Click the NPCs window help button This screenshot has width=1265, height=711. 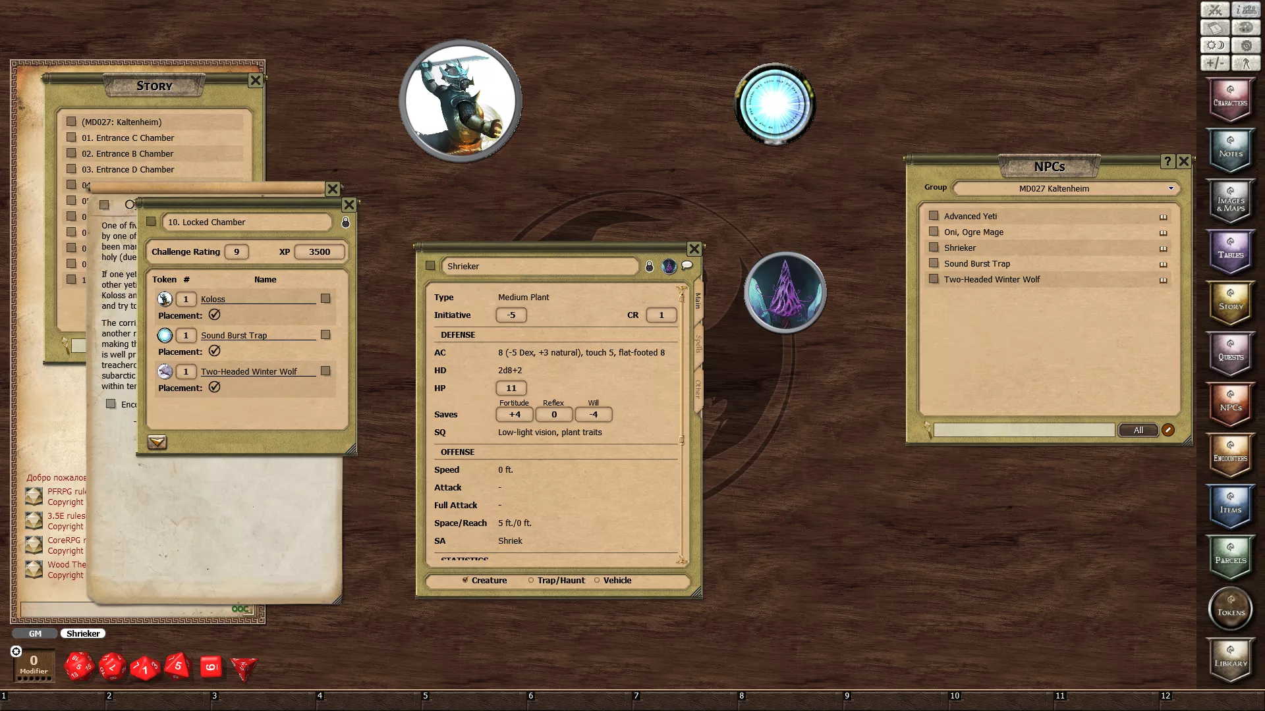[x=1167, y=161]
